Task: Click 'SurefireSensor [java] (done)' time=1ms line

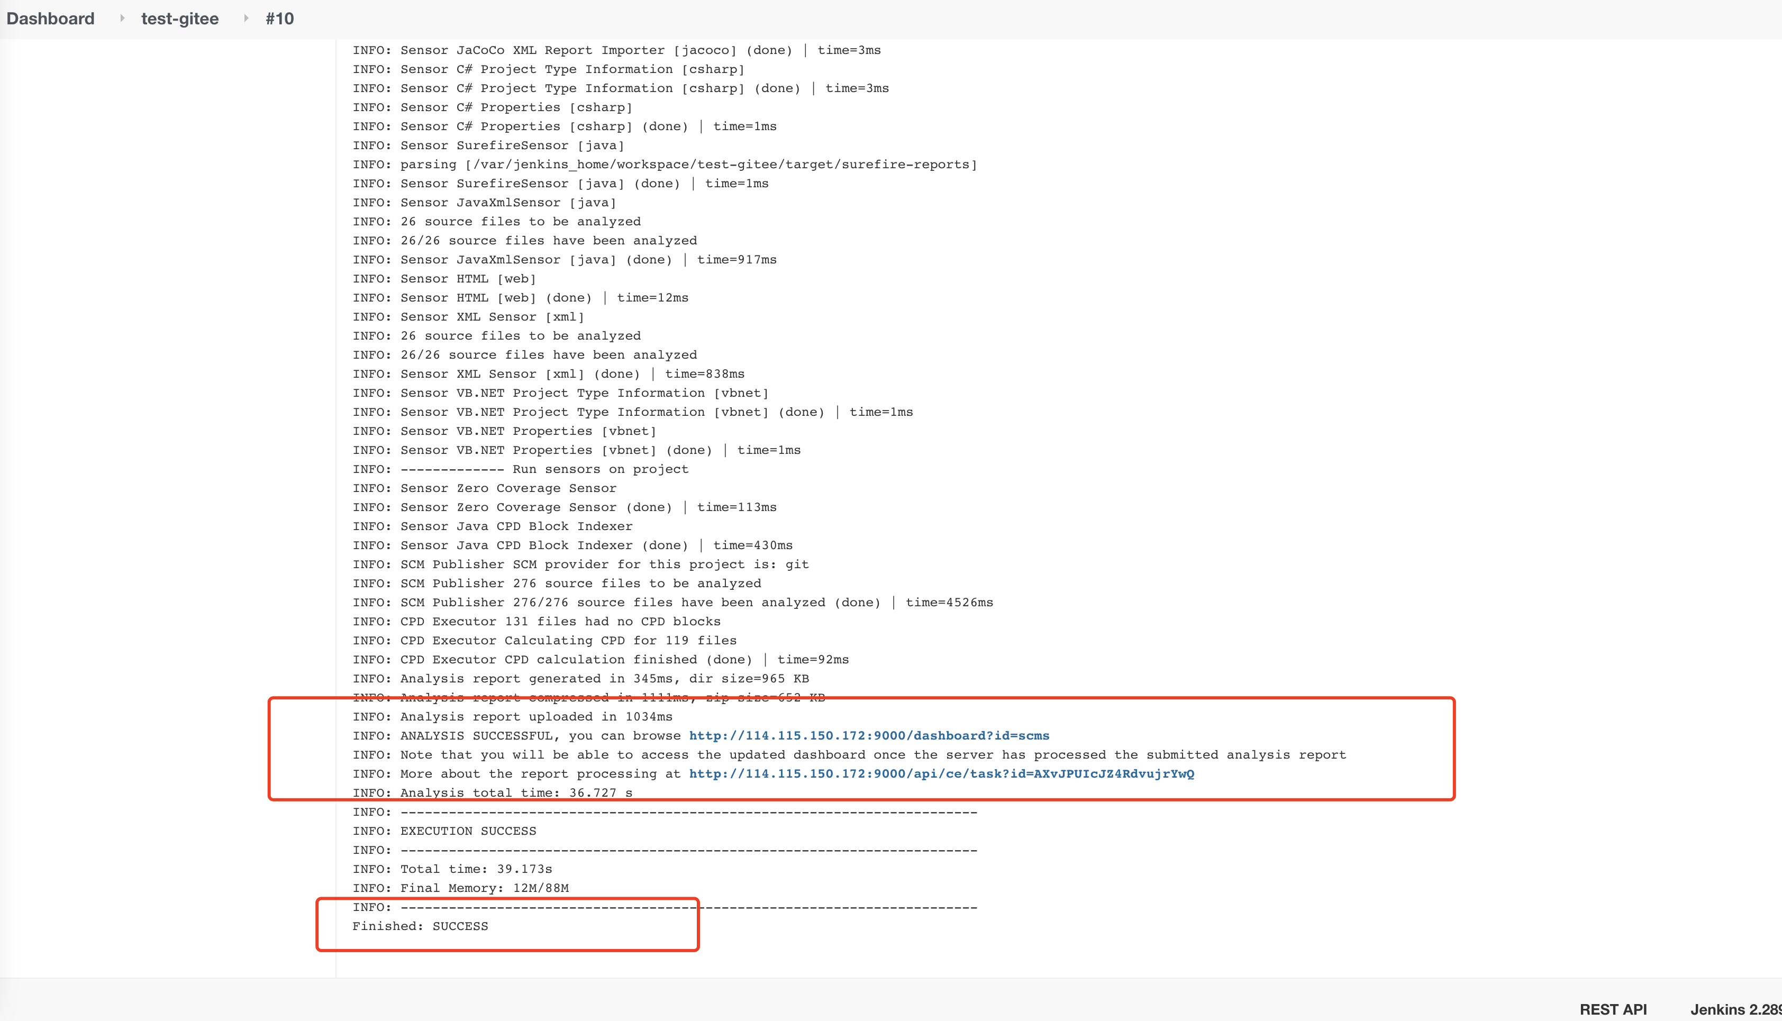Action: point(560,183)
